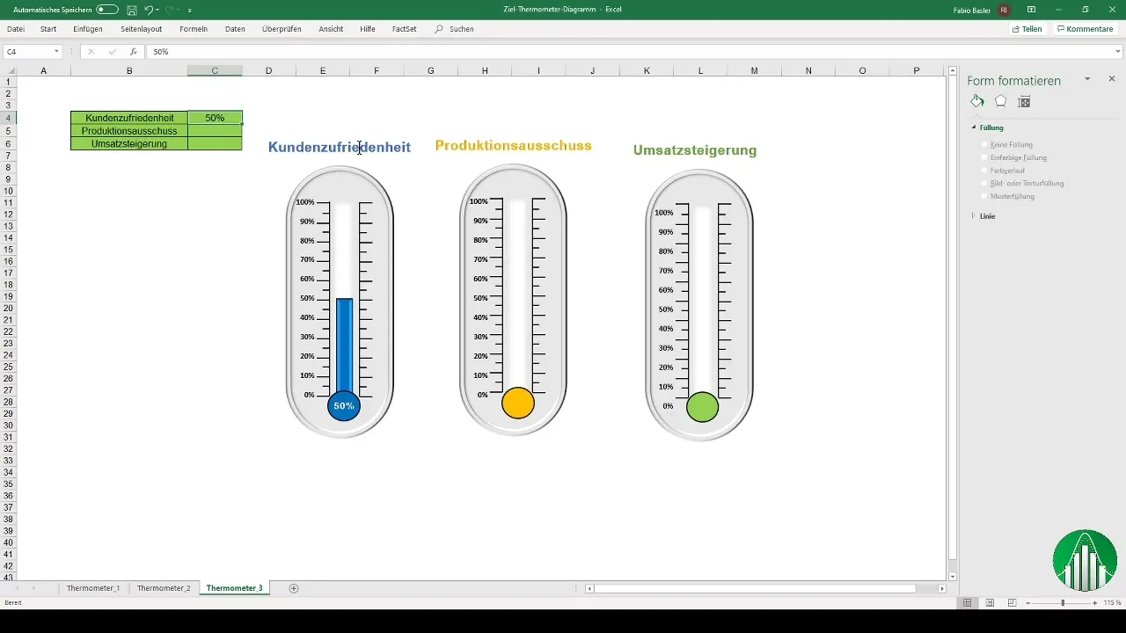1126x633 pixels.
Task: Click the active Thermometer_3 sheet tab
Action: 234,587
